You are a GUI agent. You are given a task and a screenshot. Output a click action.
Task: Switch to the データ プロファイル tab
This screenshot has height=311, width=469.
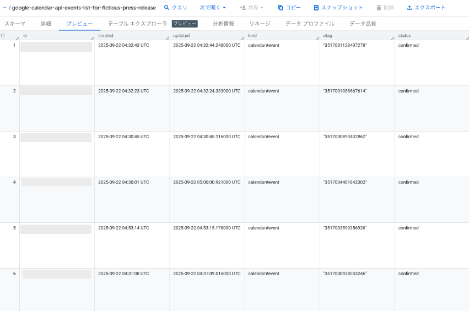click(x=310, y=24)
